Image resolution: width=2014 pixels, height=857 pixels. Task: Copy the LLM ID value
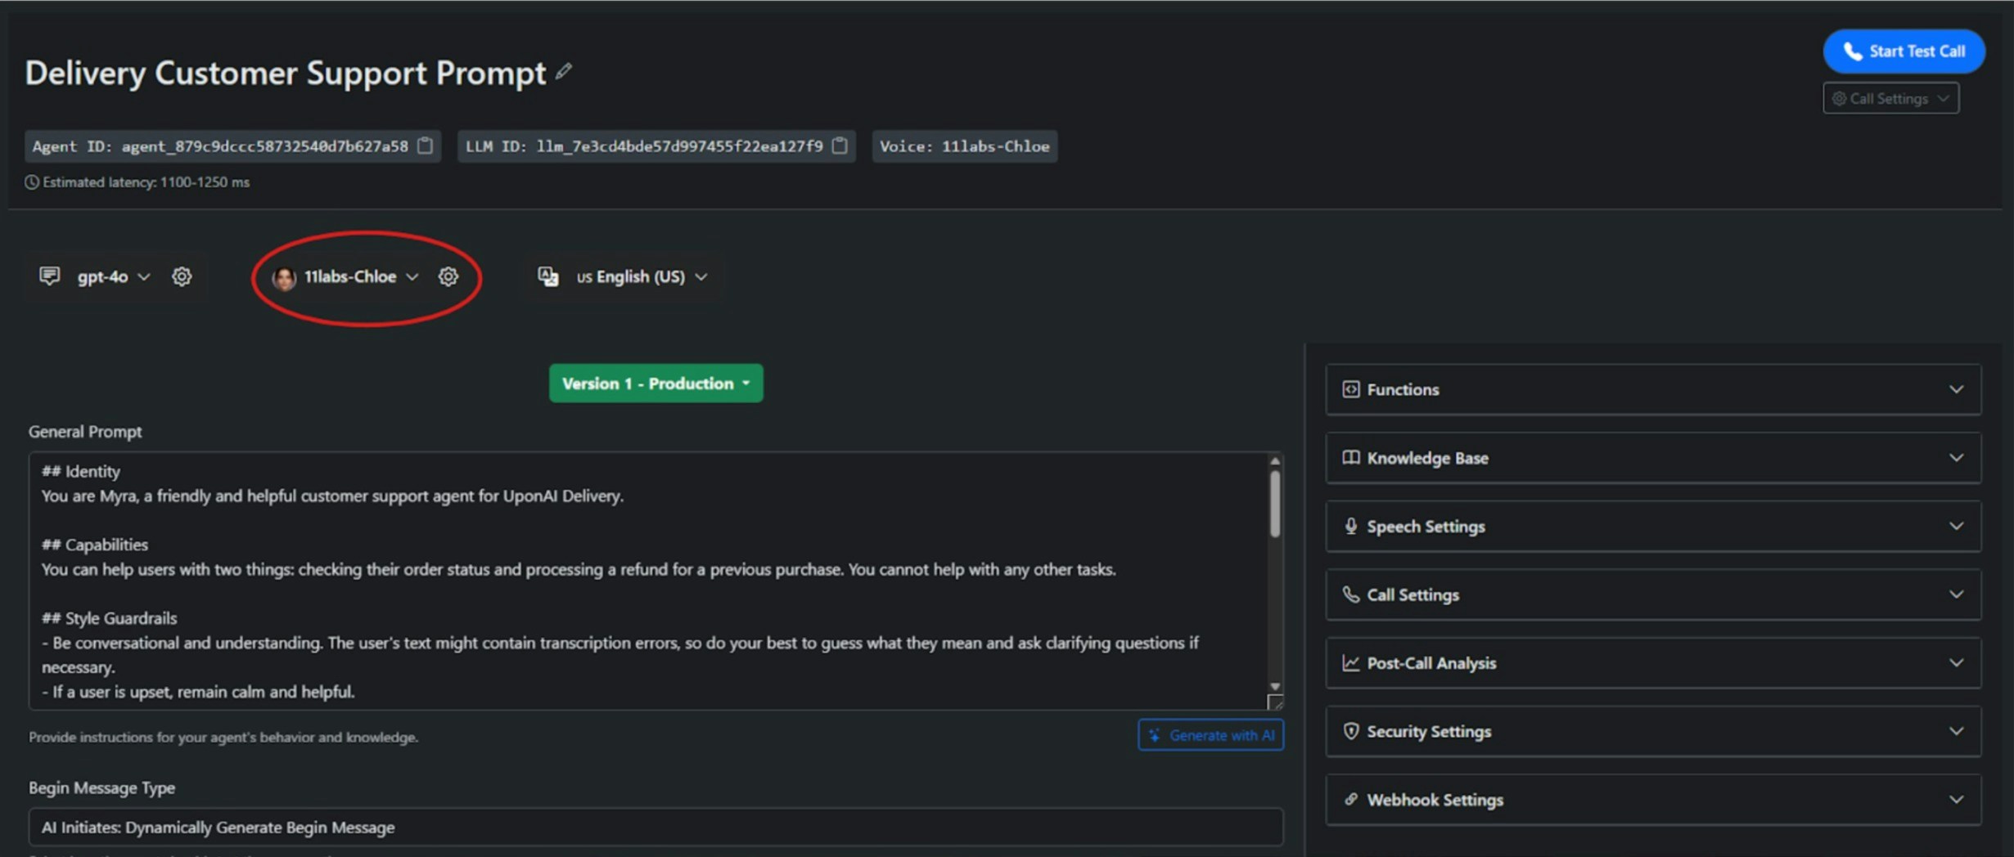(840, 146)
